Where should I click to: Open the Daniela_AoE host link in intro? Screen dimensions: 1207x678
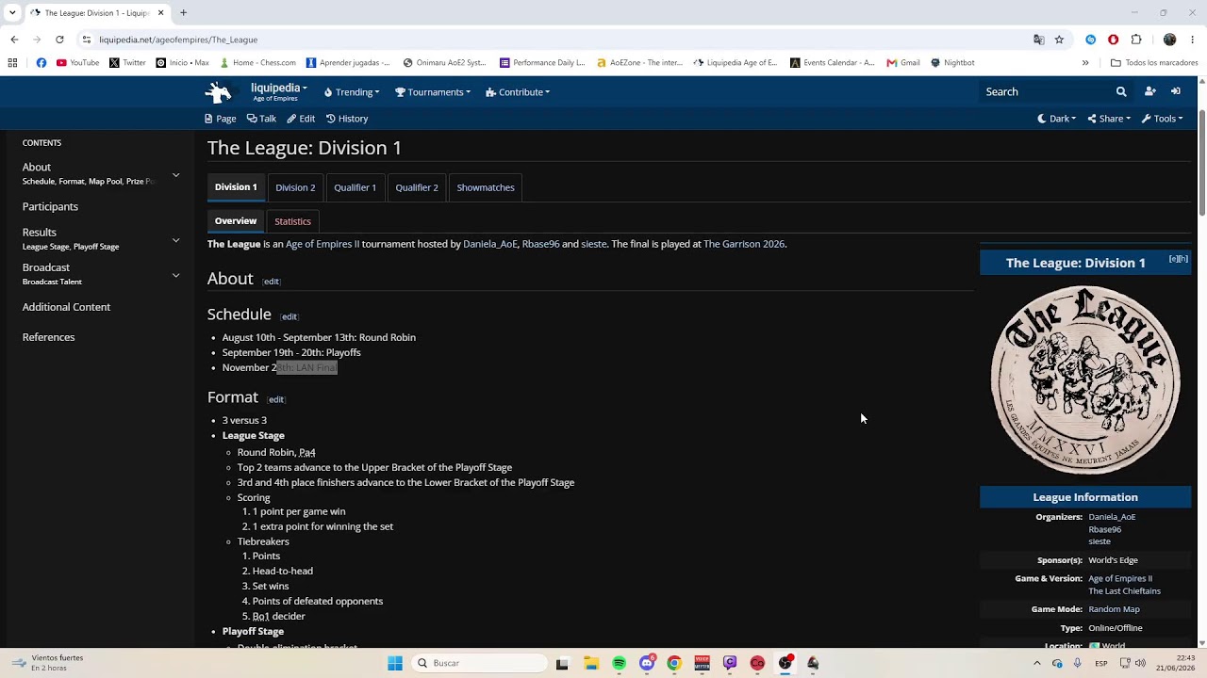tap(490, 244)
